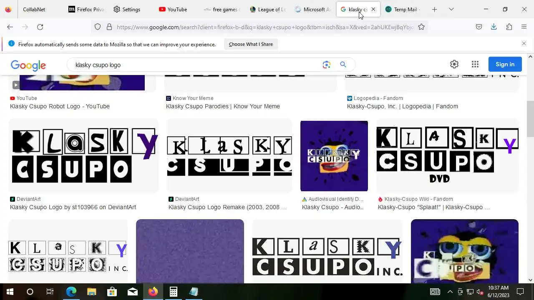534x300 pixels.
Task: Switch to the free games tab
Action: [221, 9]
